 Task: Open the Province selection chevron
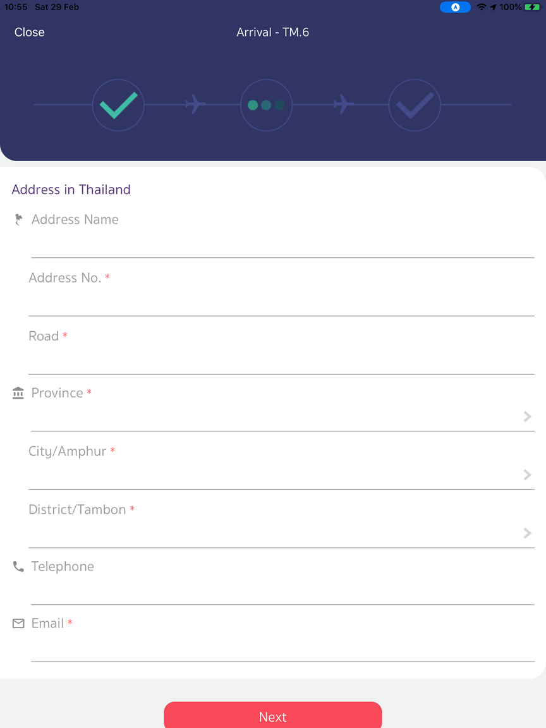pyautogui.click(x=527, y=416)
